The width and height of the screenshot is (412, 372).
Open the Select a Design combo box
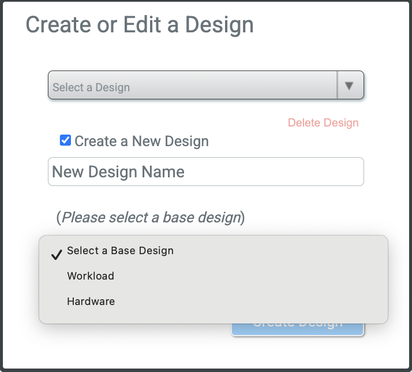pos(193,85)
